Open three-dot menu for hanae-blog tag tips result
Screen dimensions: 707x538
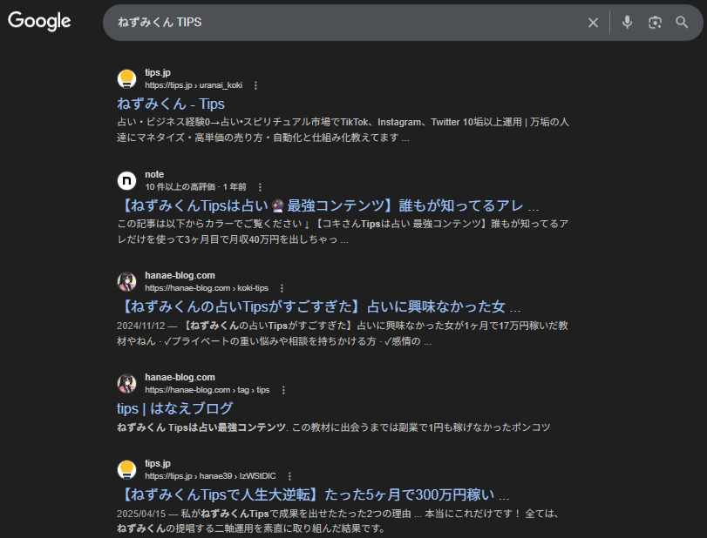[282, 390]
